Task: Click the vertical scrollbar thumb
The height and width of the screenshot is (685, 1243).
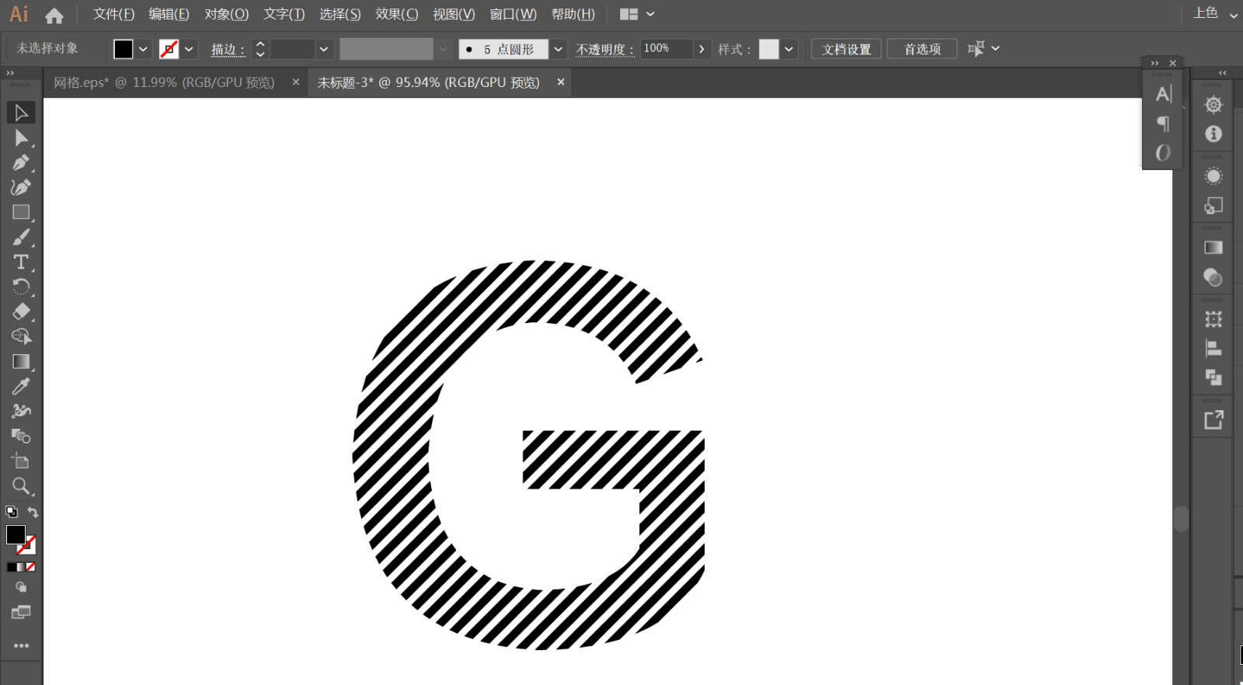Action: (x=1181, y=519)
